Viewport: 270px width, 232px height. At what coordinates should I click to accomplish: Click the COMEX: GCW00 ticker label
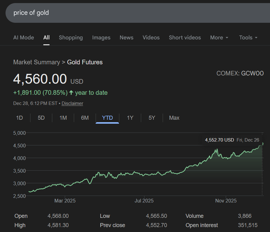point(240,73)
